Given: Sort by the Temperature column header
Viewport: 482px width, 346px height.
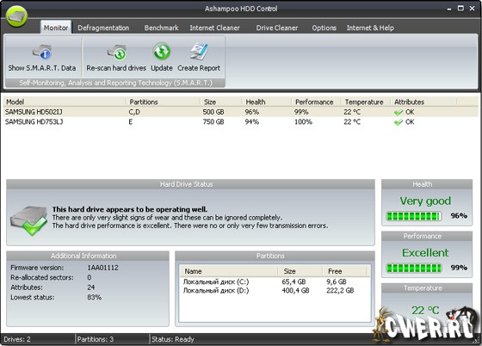Looking at the screenshot, I should click(x=366, y=102).
